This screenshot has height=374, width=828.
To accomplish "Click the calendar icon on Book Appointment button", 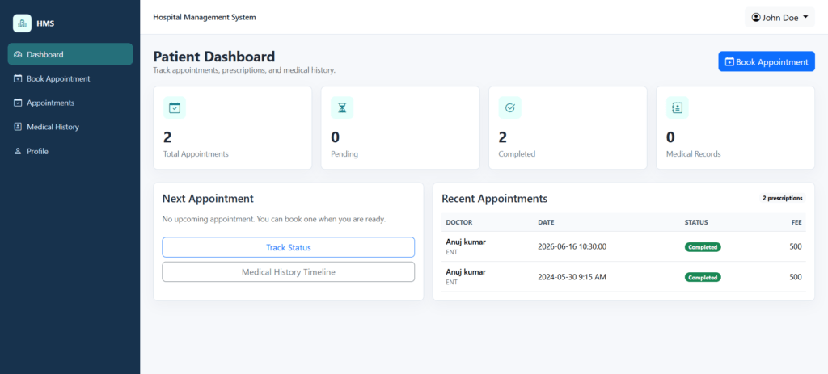I will click(730, 61).
